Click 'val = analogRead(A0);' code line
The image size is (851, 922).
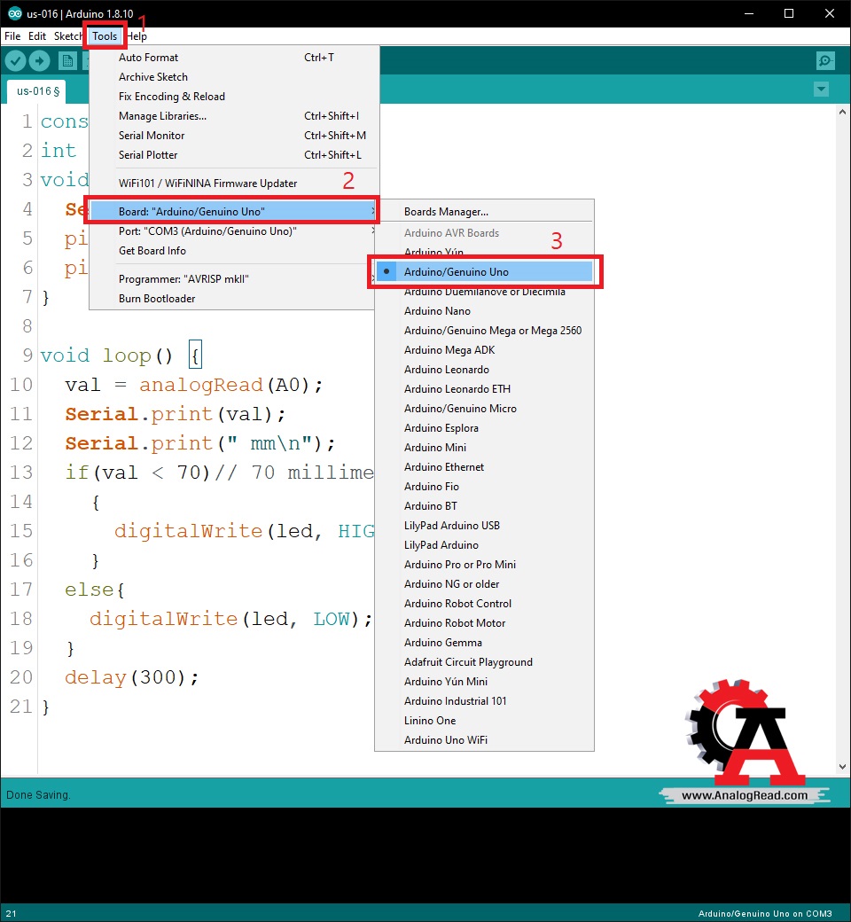click(x=194, y=385)
